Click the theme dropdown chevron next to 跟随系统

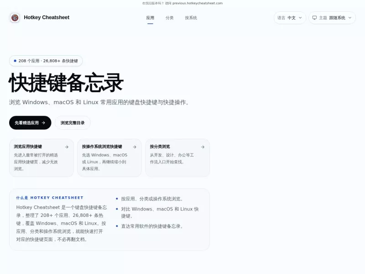click(x=350, y=18)
